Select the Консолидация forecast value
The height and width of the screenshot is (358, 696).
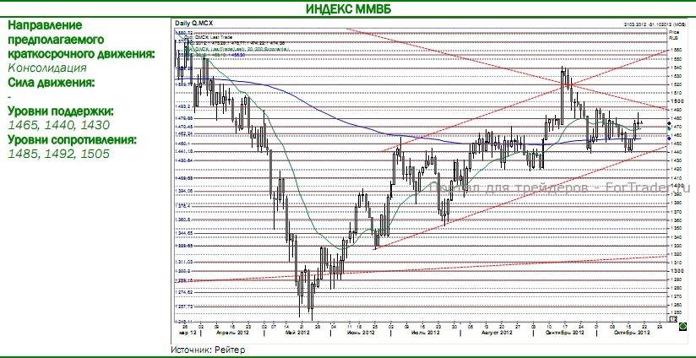click(x=47, y=68)
